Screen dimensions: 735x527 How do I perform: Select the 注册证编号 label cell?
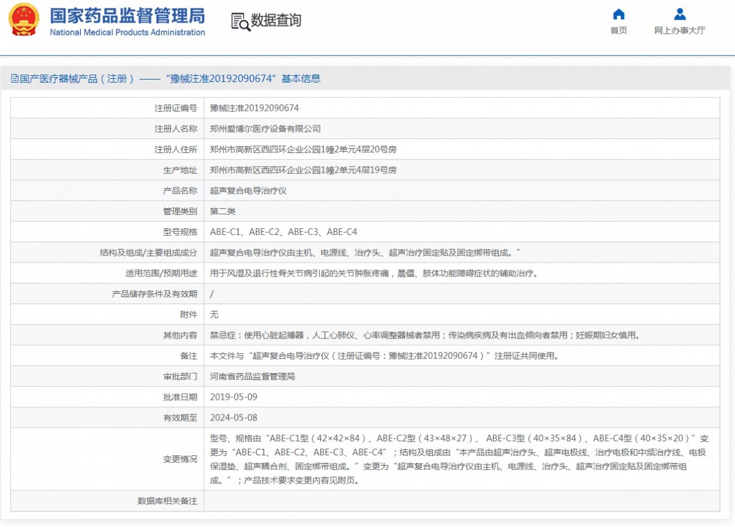click(x=107, y=108)
